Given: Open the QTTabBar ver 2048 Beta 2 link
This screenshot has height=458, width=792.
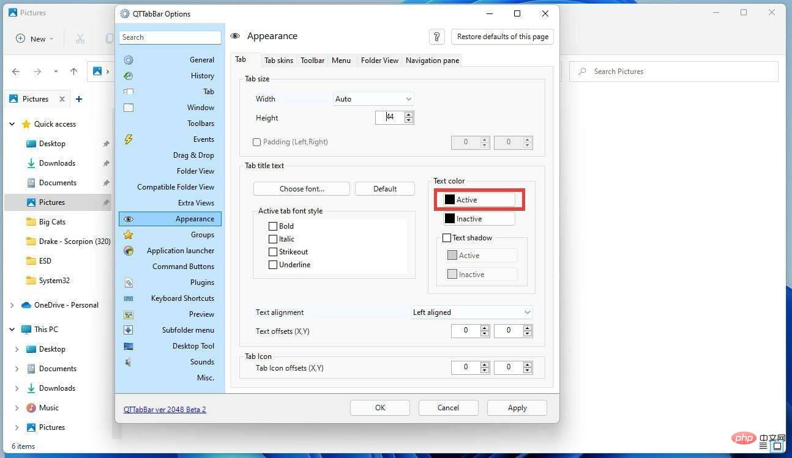Looking at the screenshot, I should point(165,410).
